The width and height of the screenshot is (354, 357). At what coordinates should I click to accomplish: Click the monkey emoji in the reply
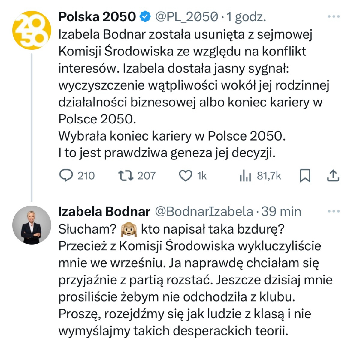[x=129, y=229]
